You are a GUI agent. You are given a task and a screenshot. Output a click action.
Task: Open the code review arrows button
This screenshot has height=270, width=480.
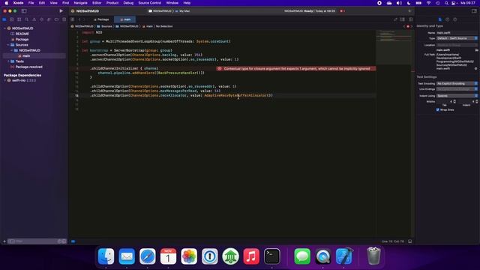pos(395,19)
